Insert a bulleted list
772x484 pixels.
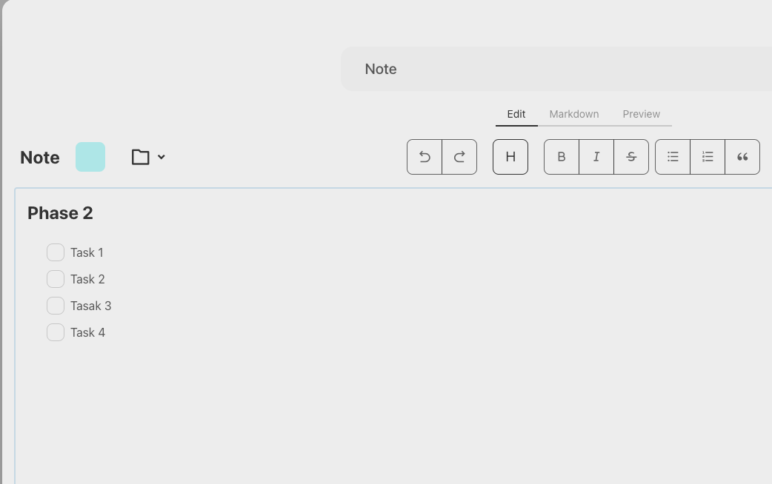pos(673,157)
